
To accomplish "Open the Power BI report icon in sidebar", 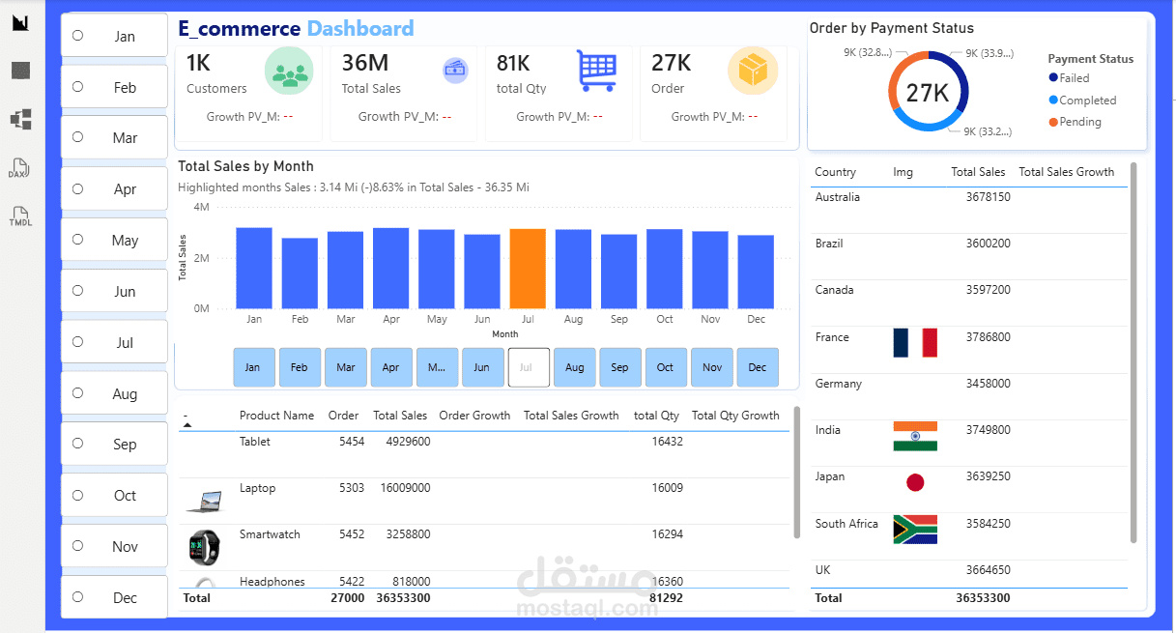I will [x=19, y=22].
